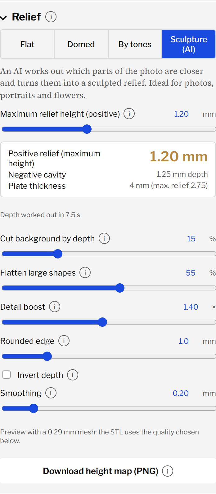Click the Smoothing info icon
216x494 pixels.
pos(51,393)
